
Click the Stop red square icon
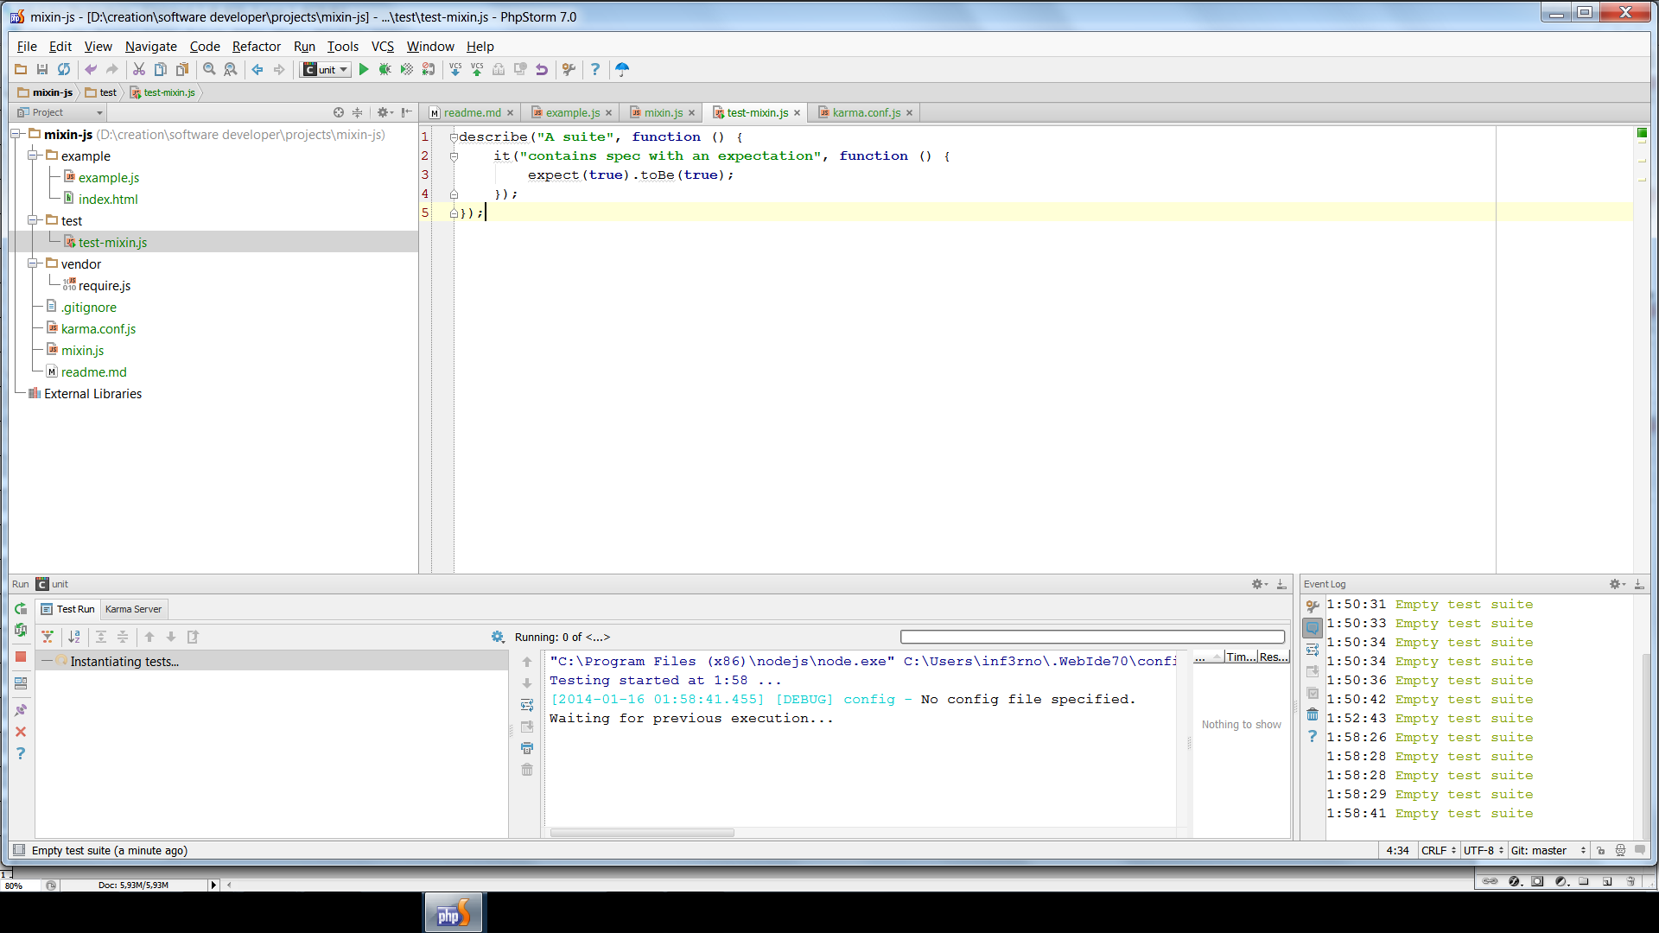click(x=21, y=657)
